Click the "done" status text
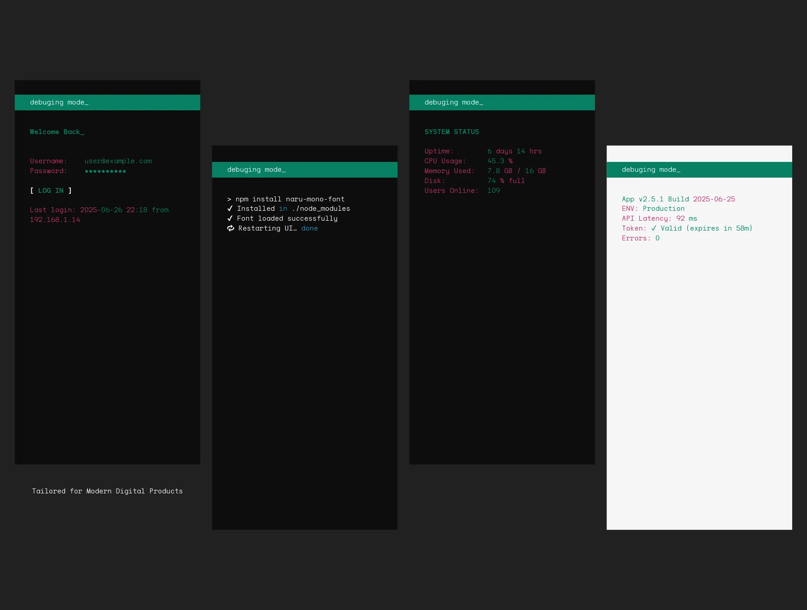 click(309, 228)
